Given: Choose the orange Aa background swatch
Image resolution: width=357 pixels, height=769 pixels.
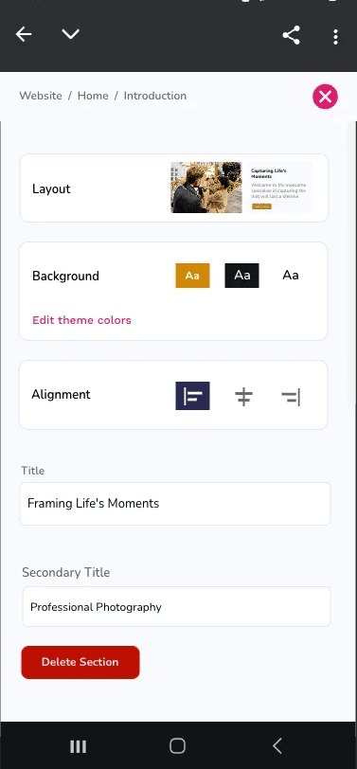Looking at the screenshot, I should coord(193,276).
